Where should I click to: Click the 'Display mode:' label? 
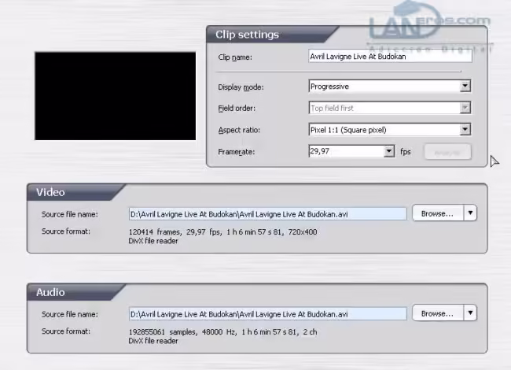(x=241, y=87)
